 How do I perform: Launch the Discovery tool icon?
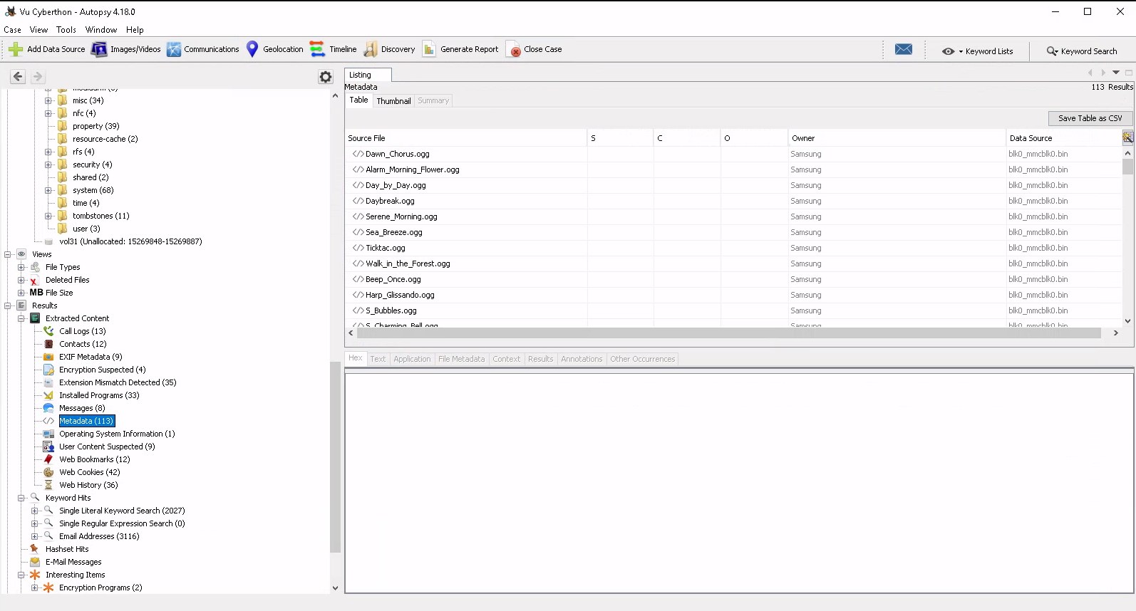(371, 49)
